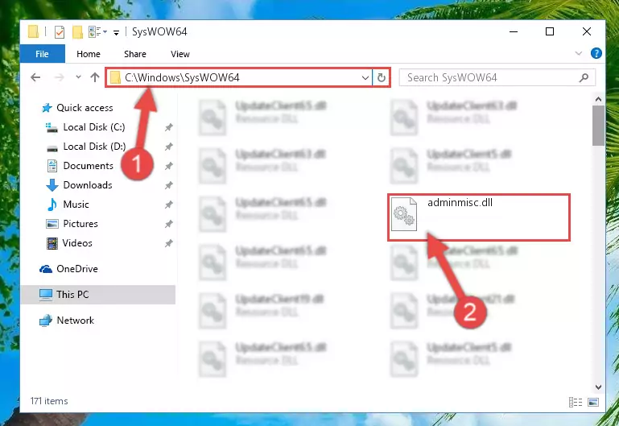
Task: Click the This PC monitor icon
Action: pos(46,295)
